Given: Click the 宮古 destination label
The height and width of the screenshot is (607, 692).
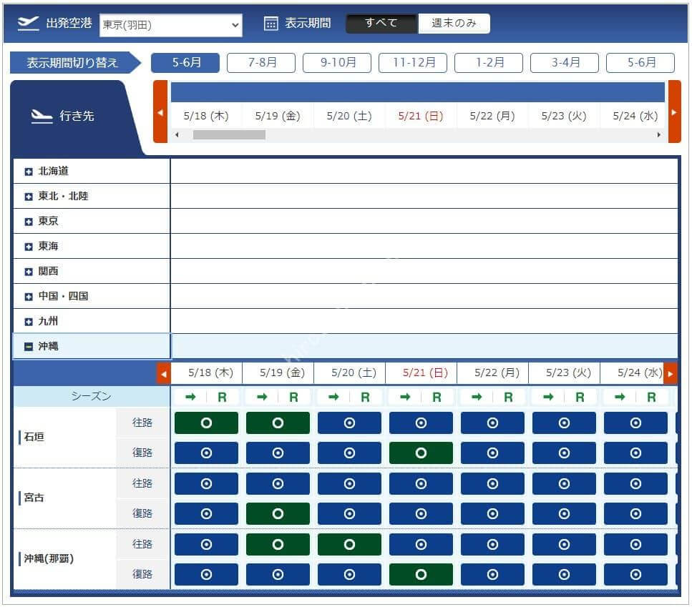Looking at the screenshot, I should click(34, 498).
